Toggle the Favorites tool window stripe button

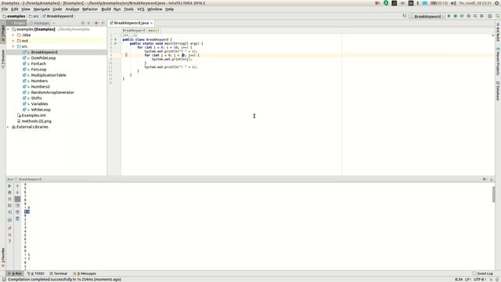[3, 258]
